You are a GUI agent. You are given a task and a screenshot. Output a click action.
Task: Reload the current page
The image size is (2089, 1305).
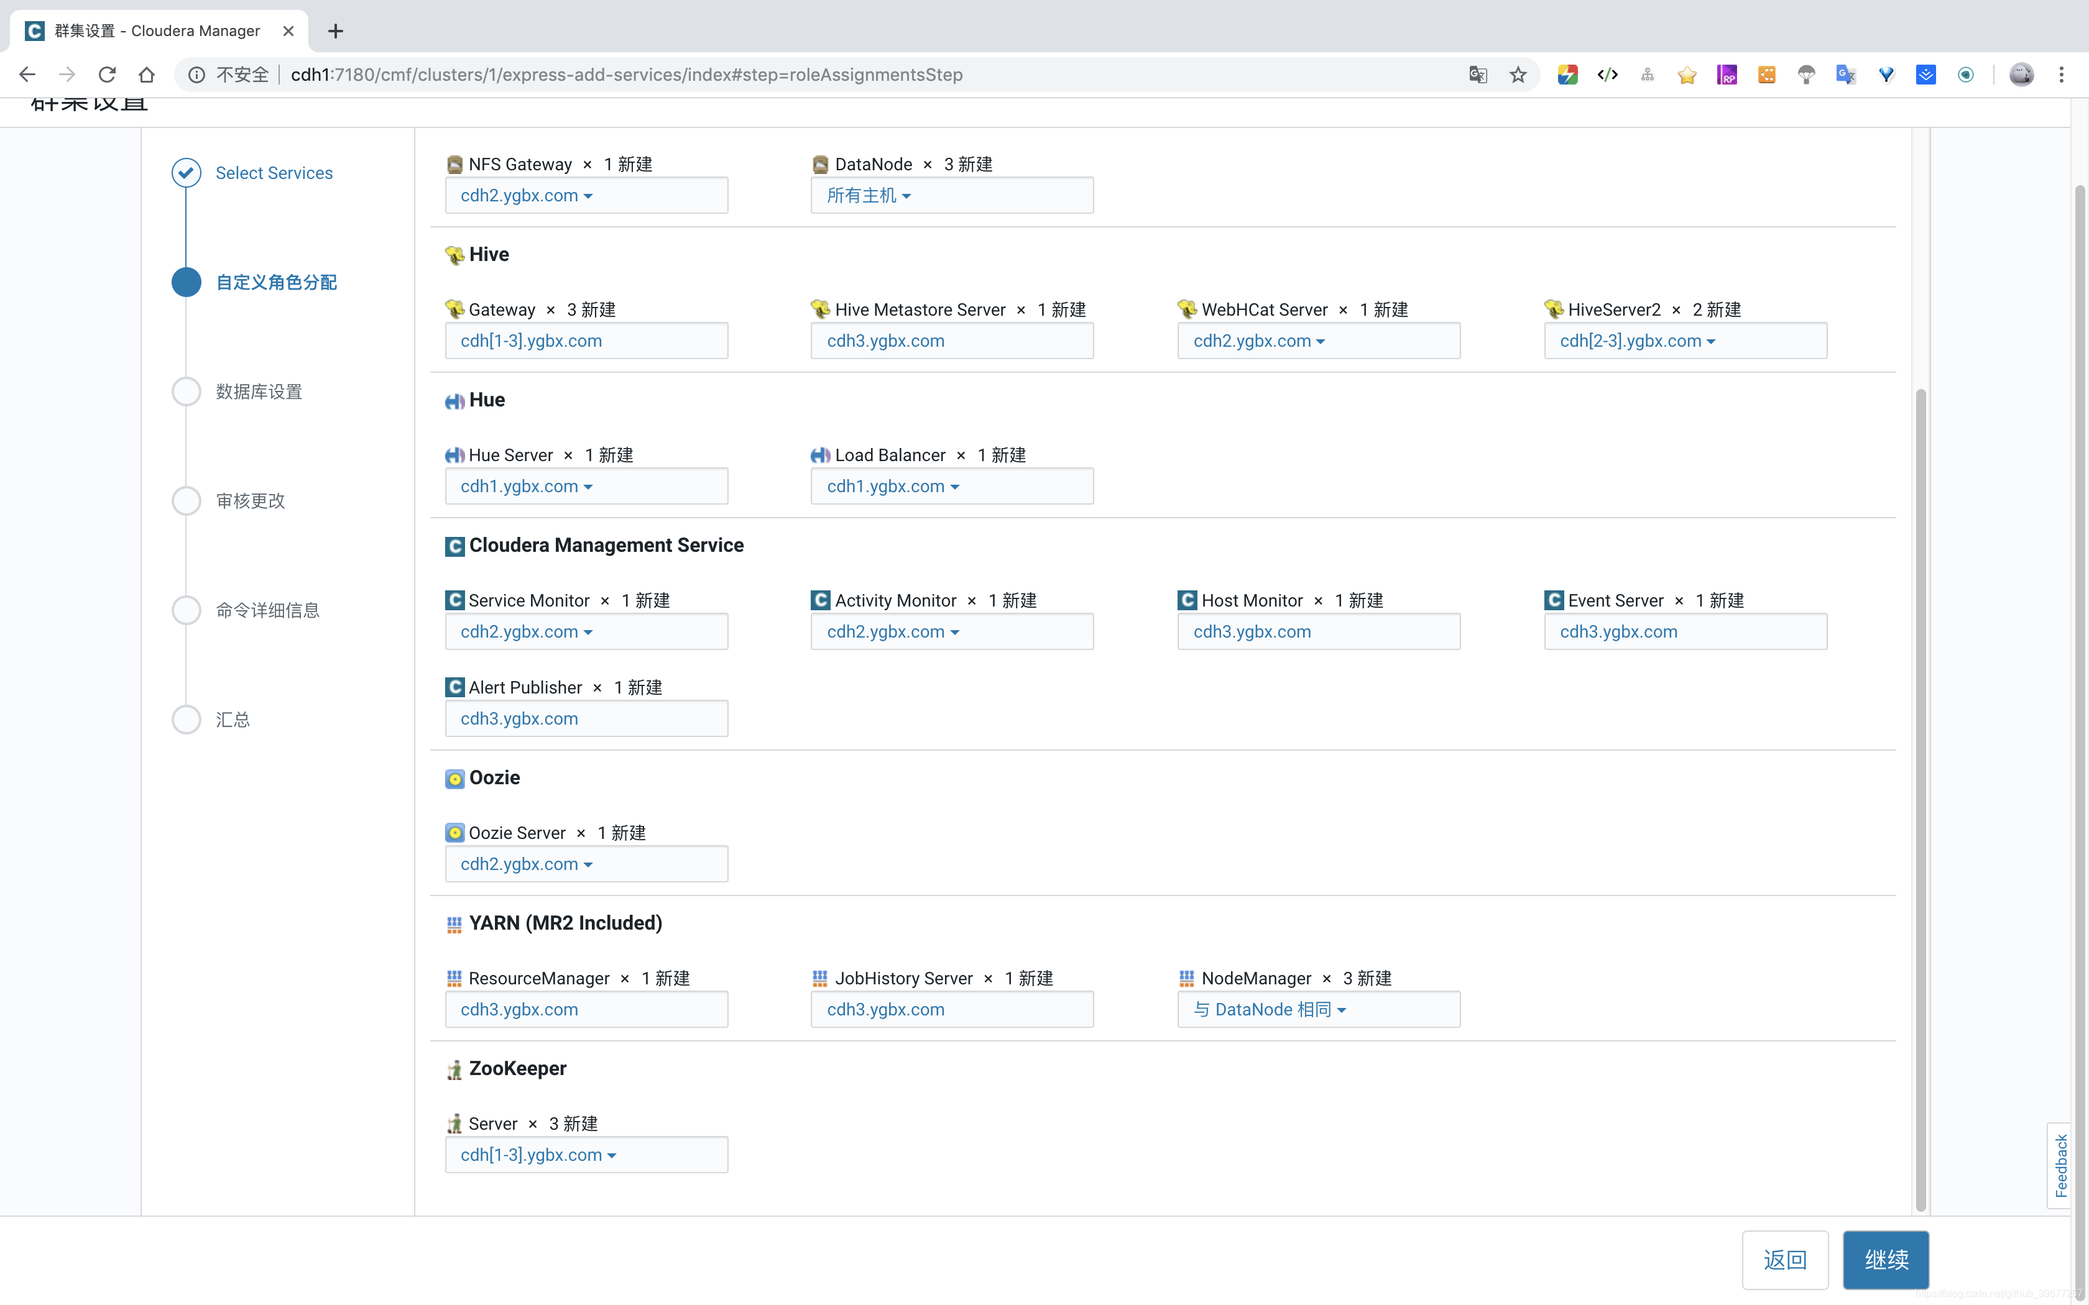pyautogui.click(x=107, y=75)
